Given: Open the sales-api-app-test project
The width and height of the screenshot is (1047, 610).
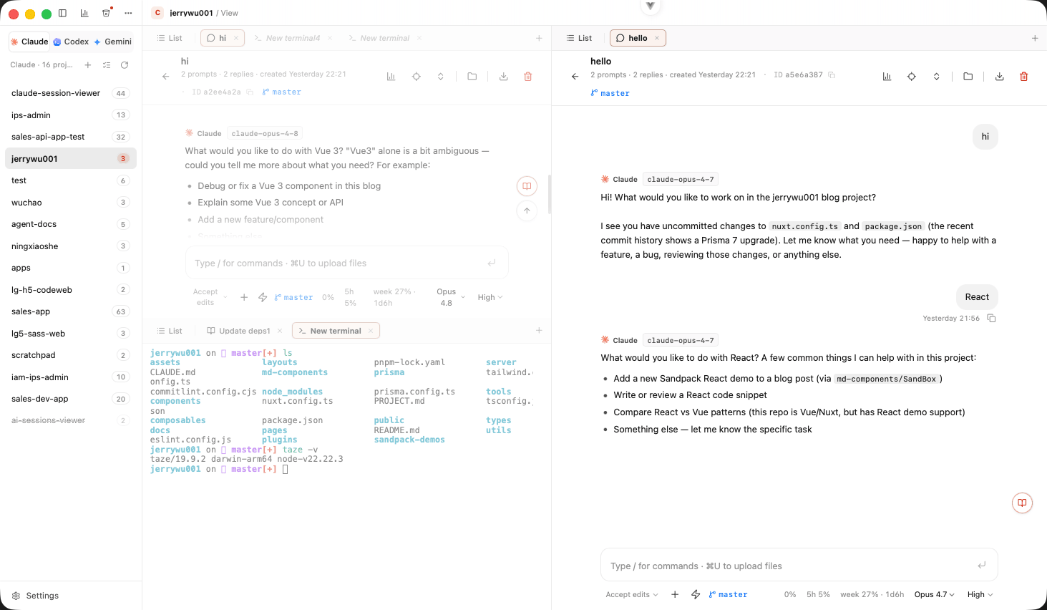Looking at the screenshot, I should (70, 137).
